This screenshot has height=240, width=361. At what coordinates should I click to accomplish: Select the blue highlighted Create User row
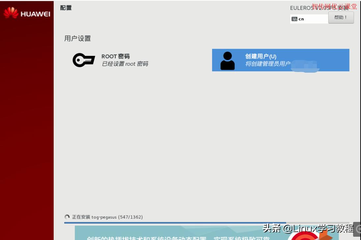pyautogui.click(x=280, y=60)
